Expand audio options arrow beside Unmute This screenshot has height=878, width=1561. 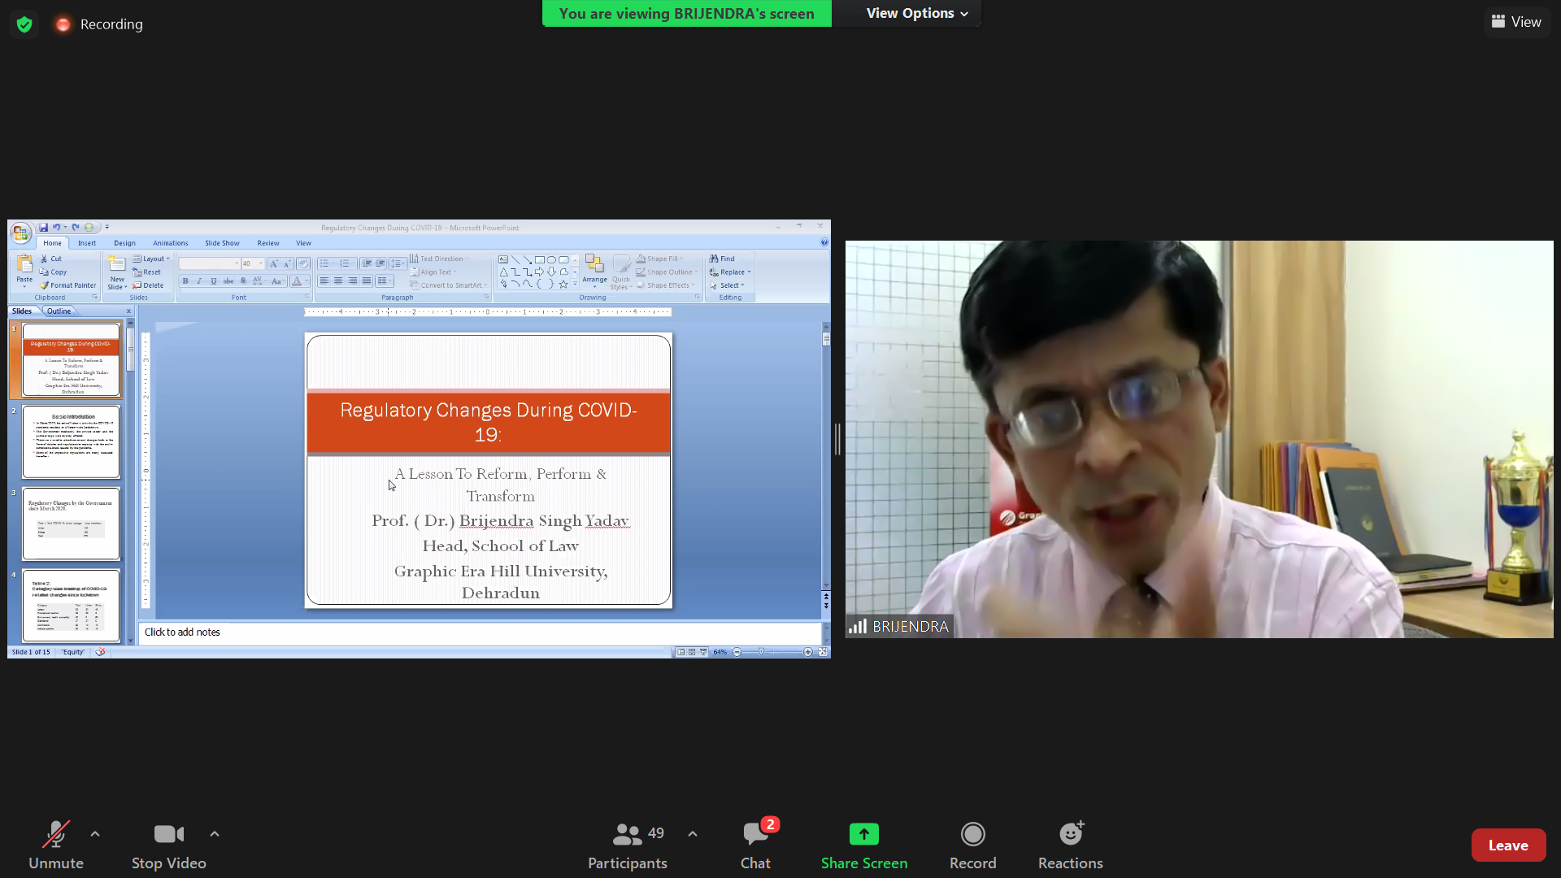(95, 834)
